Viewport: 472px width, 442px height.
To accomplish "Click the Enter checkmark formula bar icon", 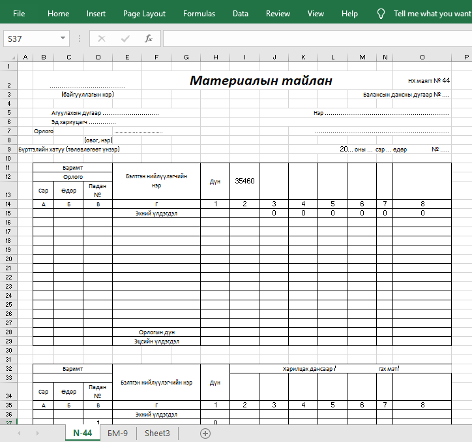I will [125, 39].
